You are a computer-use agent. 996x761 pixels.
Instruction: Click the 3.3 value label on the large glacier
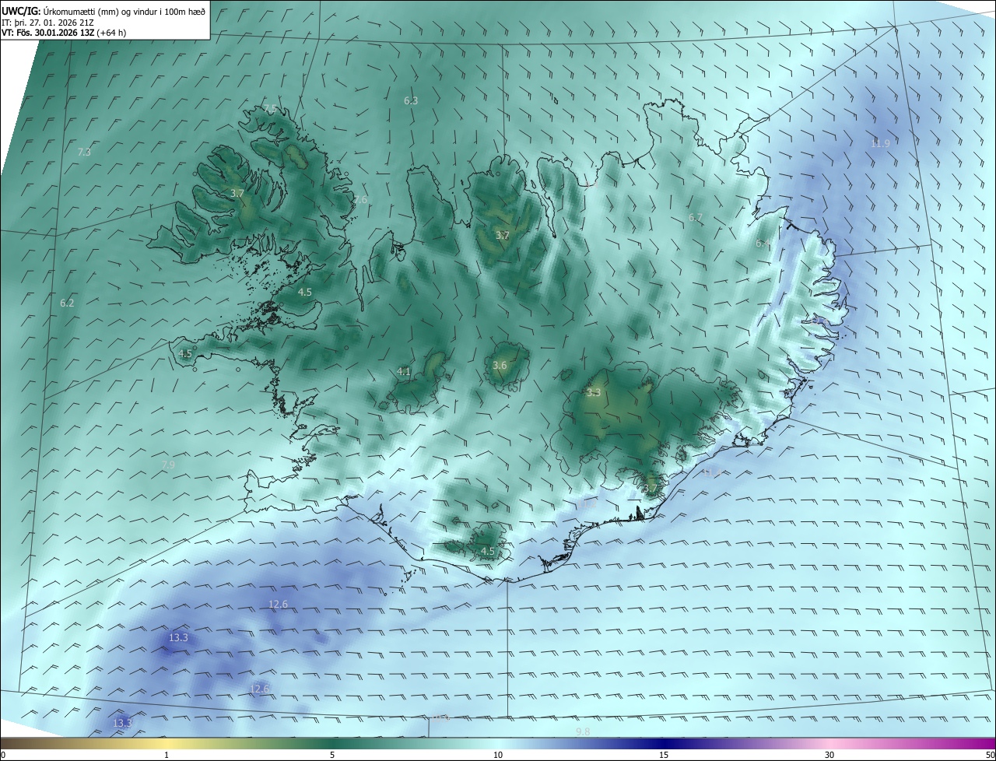tap(594, 393)
